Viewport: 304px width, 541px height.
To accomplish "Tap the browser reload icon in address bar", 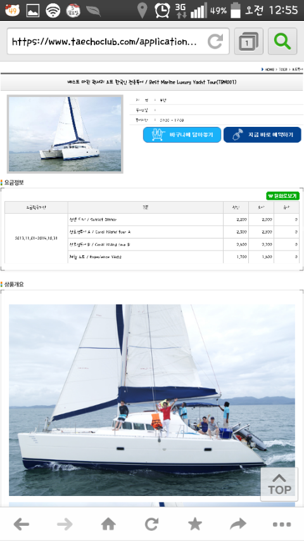I will pyautogui.click(x=215, y=42).
